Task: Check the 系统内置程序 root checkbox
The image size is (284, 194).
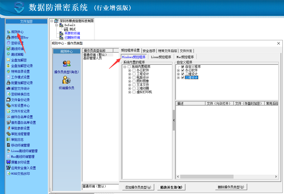Action: pos(129,67)
